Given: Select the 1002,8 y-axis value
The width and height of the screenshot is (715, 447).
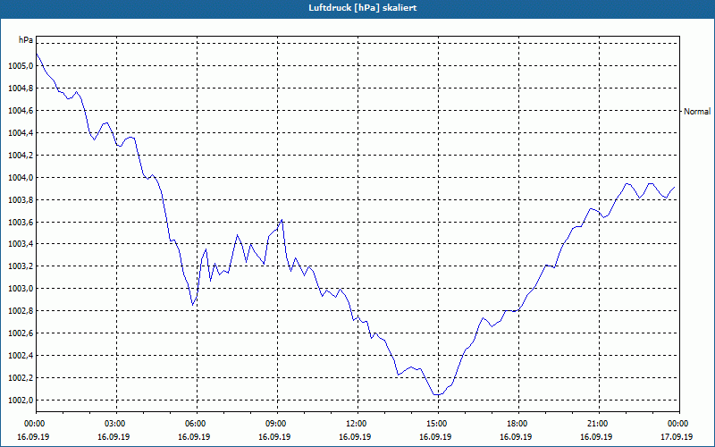Looking at the screenshot, I should (21, 311).
